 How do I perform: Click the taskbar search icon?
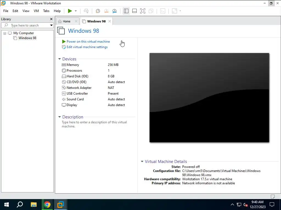[x=20, y=205]
